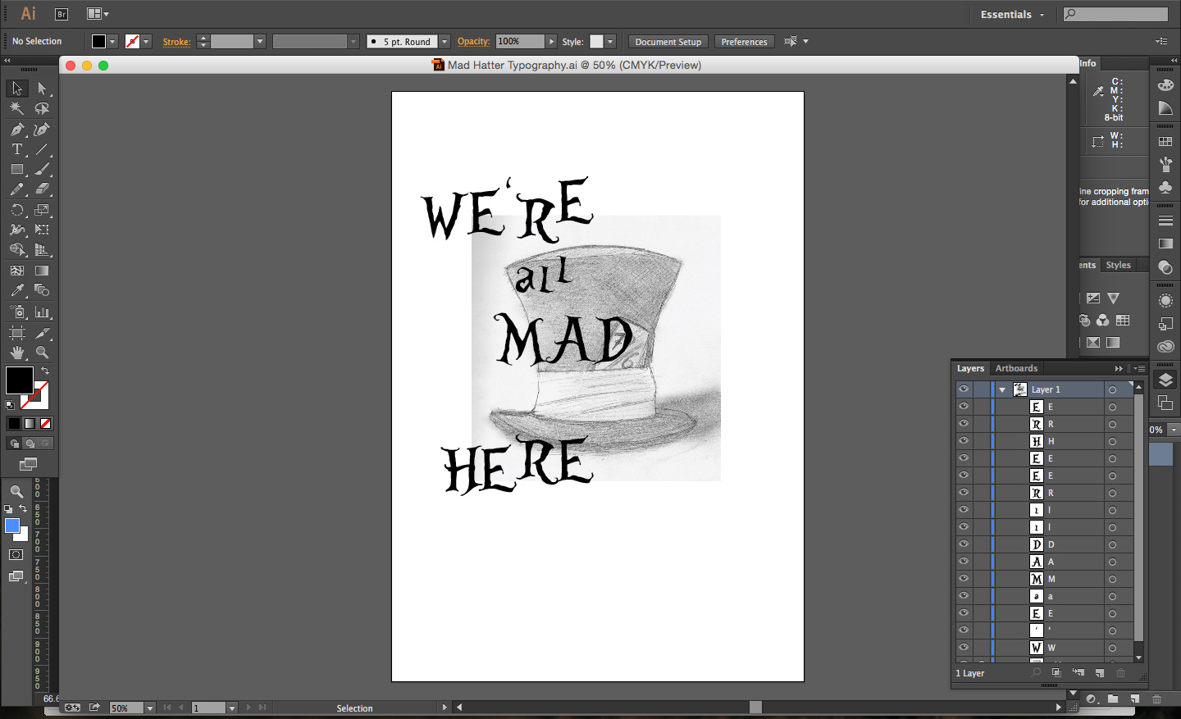The width and height of the screenshot is (1181, 719).
Task: Open the Swatches panel grid icon
Action: pyautogui.click(x=1165, y=142)
